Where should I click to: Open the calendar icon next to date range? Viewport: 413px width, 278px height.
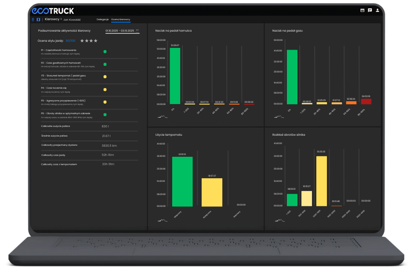tap(138, 30)
